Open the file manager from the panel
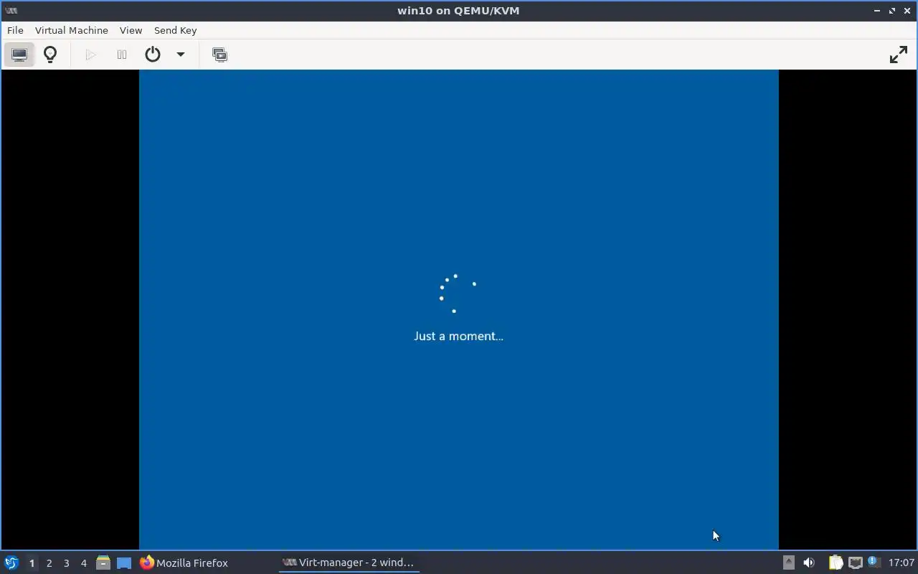 [x=103, y=563]
